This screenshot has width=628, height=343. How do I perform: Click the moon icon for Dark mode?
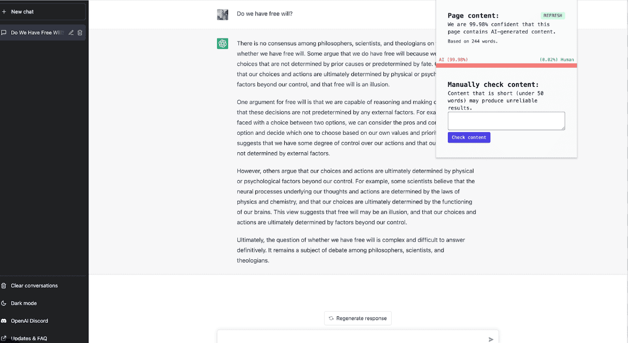[x=4, y=304]
